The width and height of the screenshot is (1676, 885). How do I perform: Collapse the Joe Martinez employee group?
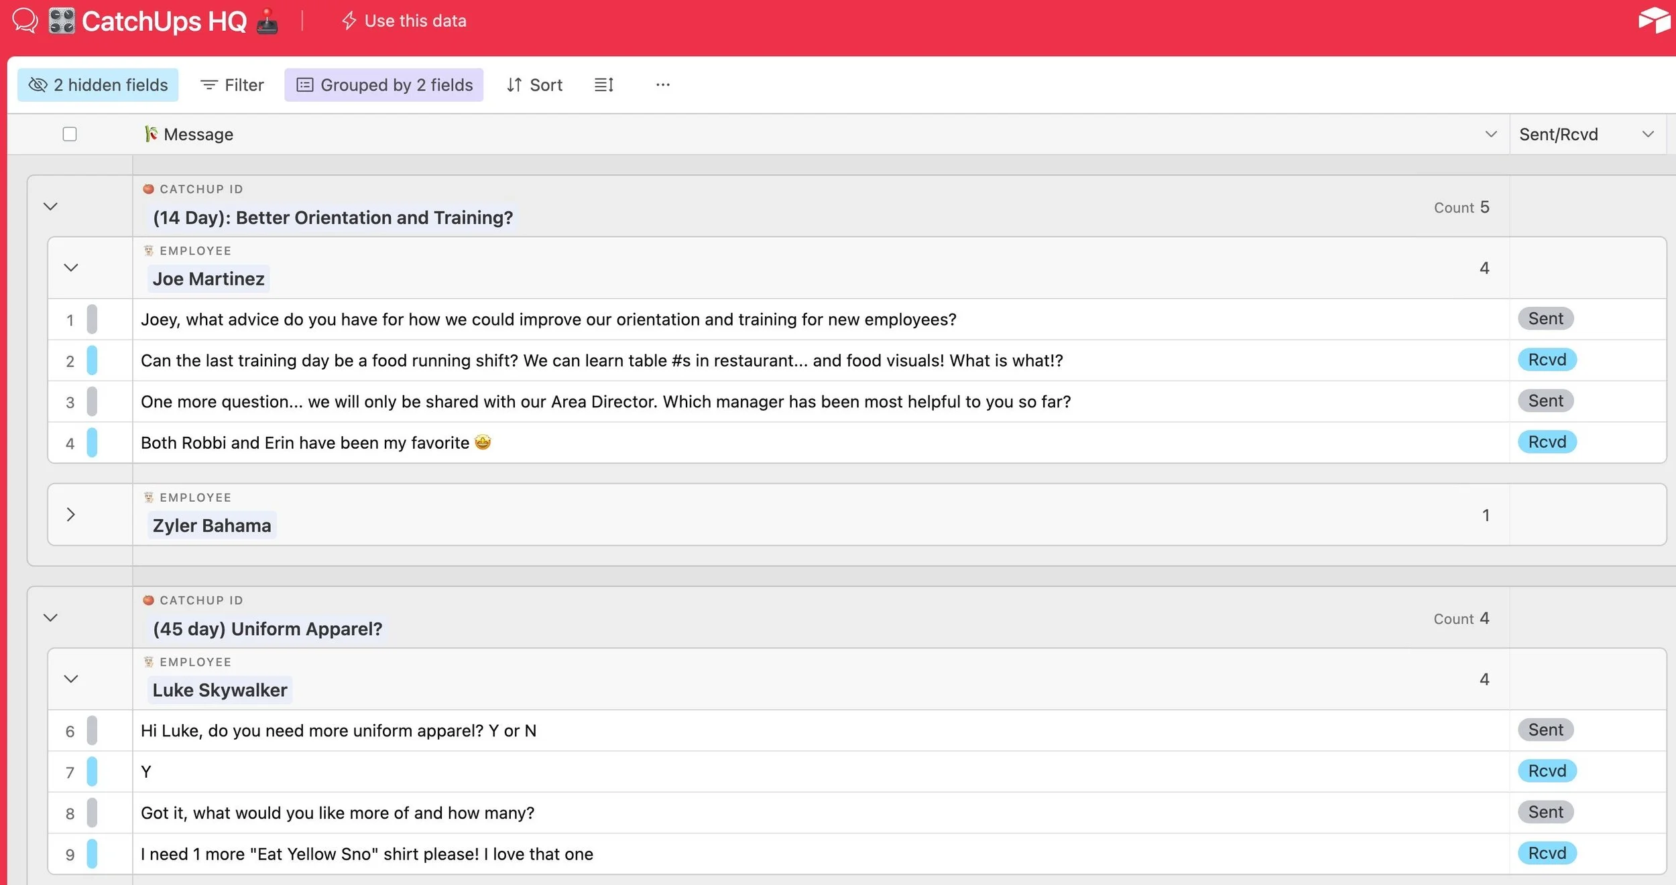click(x=71, y=268)
